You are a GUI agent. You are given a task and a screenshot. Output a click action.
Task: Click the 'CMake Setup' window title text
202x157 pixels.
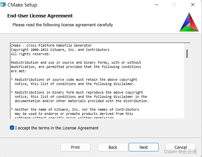[22, 5]
